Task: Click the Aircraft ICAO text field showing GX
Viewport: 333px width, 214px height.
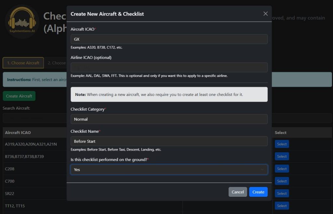Action: click(x=169, y=39)
